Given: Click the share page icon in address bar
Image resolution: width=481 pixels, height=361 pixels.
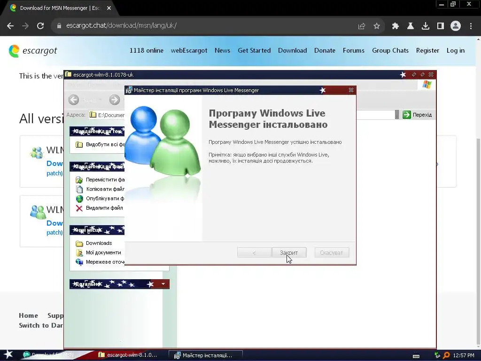Looking at the screenshot, I should coord(362,26).
